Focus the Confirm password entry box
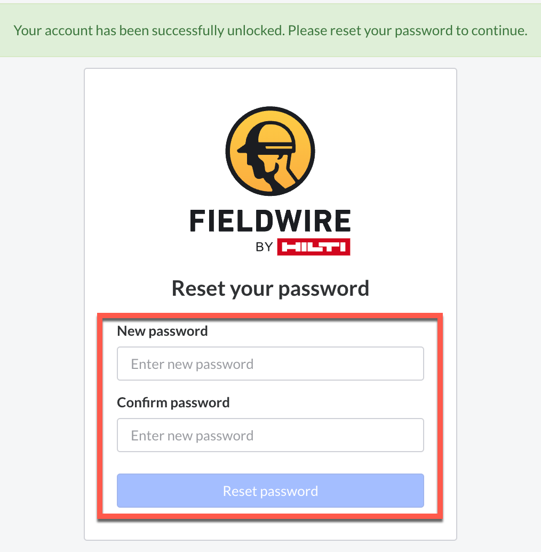The height and width of the screenshot is (552, 541). tap(270, 435)
